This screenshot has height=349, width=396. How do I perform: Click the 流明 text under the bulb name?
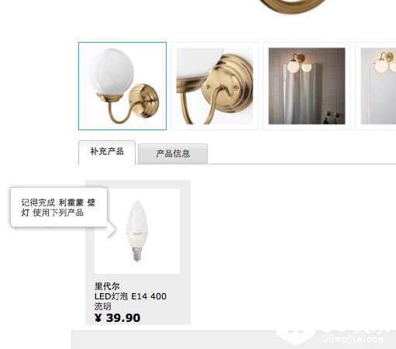click(x=103, y=306)
